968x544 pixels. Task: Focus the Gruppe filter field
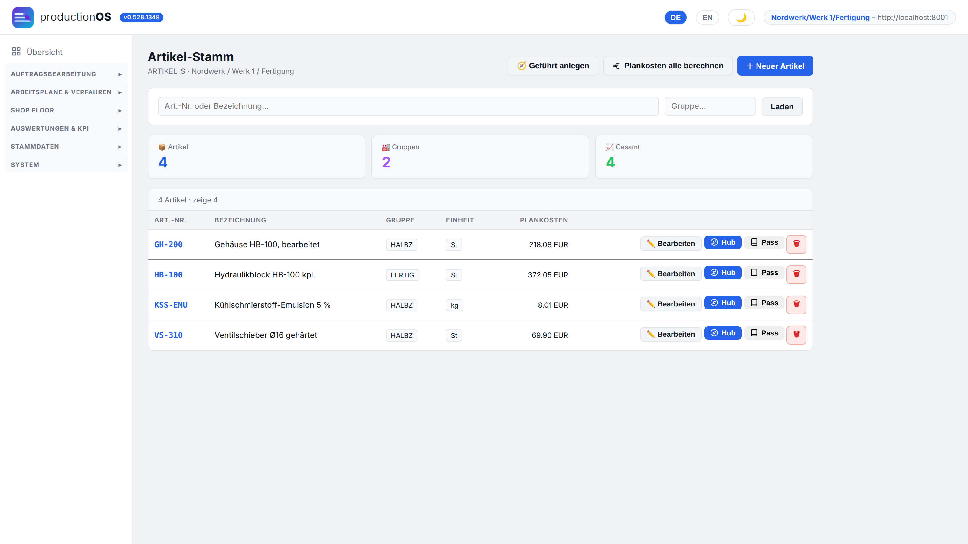click(710, 106)
